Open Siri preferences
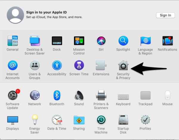The height and width of the screenshot is (140, 179). [x=101, y=41]
